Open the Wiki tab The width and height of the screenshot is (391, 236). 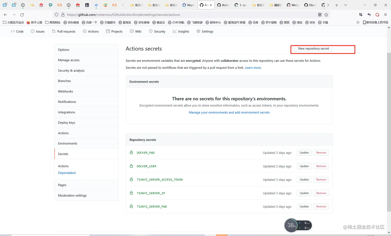136,31
